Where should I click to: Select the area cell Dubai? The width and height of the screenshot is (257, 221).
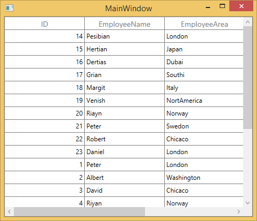tap(204, 62)
